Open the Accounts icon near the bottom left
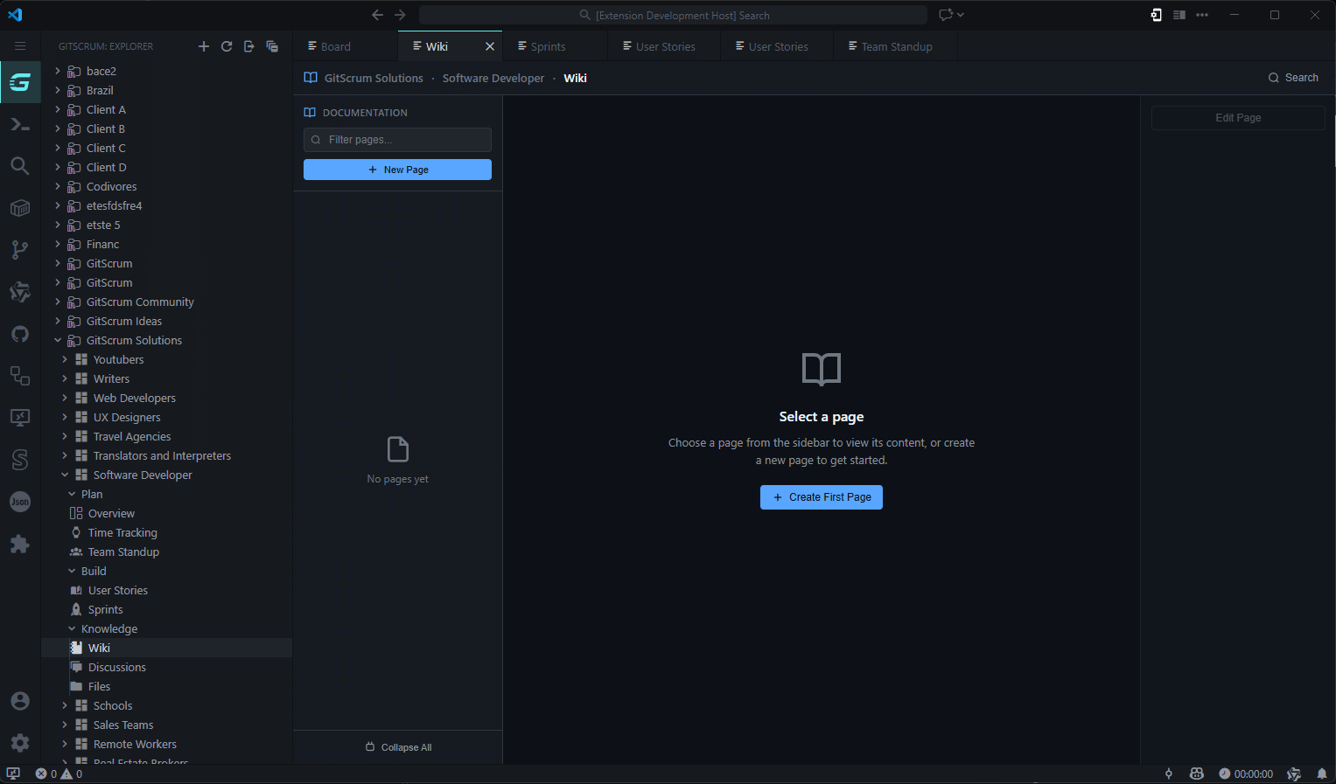The width and height of the screenshot is (1336, 784). tap(19, 700)
